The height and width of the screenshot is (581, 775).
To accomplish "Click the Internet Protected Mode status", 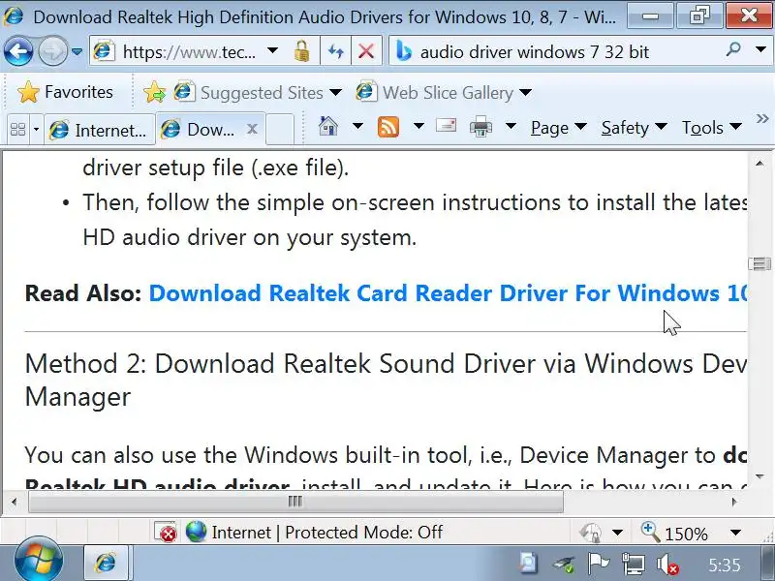I will [314, 532].
